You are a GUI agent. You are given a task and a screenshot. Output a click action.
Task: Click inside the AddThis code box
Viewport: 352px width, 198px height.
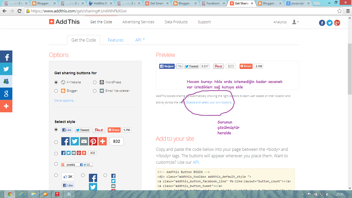tap(225, 180)
